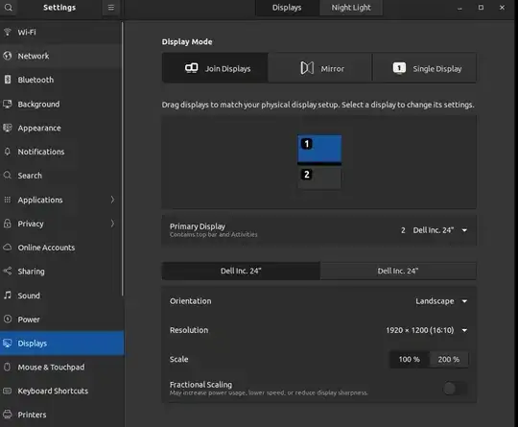Expand the Applications sidebar chevron
Viewport: 518px width, 427px height.
(x=112, y=200)
